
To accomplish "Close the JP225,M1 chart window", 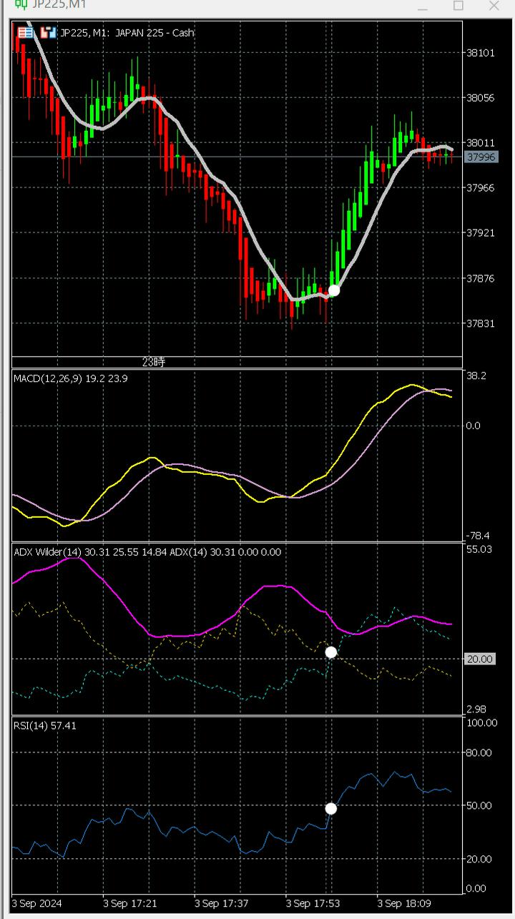I will point(494,6).
